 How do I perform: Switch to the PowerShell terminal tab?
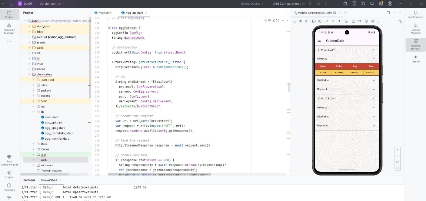[x=49, y=180]
